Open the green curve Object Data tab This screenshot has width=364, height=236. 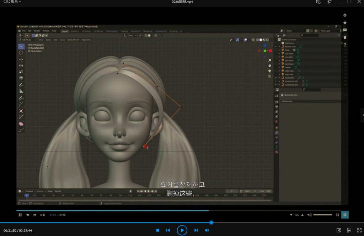click(277, 147)
